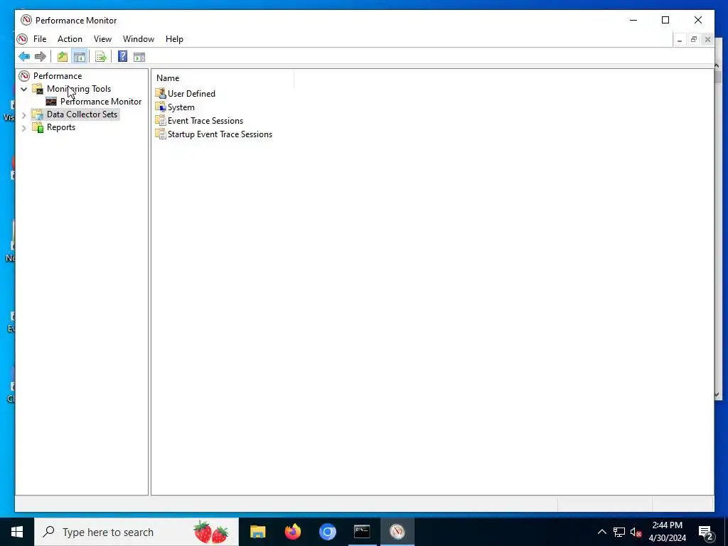Go back with the blue arrow

[x=24, y=57]
